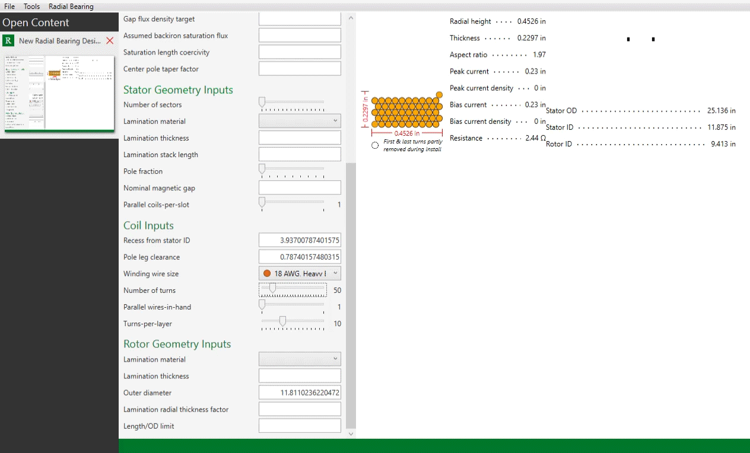750x453 pixels.
Task: Click the 0.2297 in height dimension label
Action: click(x=366, y=110)
